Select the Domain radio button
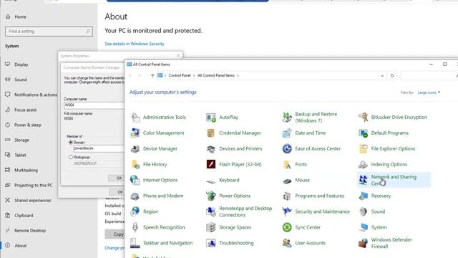This screenshot has width=458, height=258. coord(70,143)
